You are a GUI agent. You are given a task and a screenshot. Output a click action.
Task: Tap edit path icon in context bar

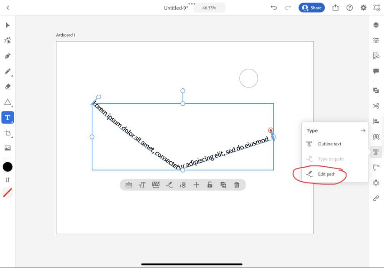pos(169,185)
